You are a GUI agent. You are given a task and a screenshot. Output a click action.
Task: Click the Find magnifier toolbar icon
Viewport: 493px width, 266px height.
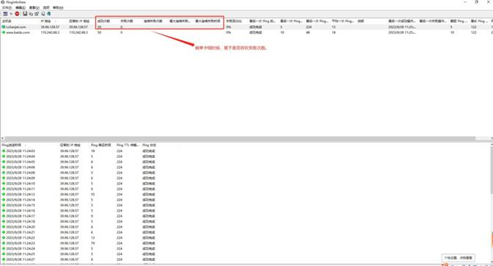point(43,14)
